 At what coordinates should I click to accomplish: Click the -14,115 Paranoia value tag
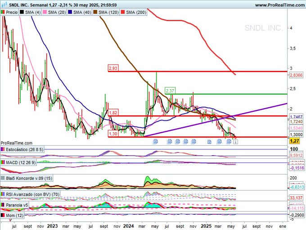tap(297, 208)
